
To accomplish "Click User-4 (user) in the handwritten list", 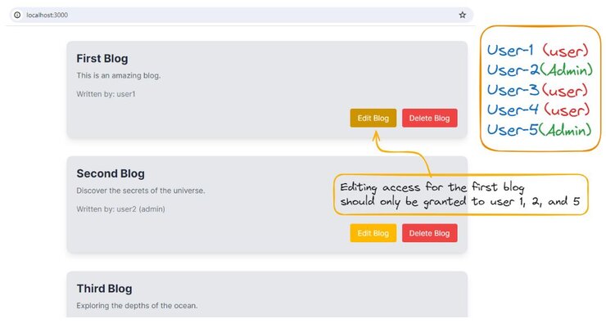I will tap(538, 110).
